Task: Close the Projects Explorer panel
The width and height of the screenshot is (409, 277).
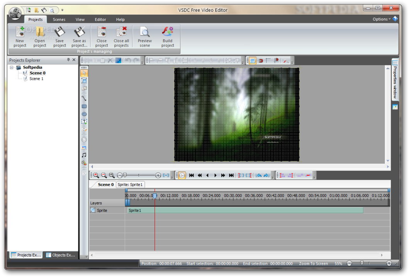Action: [74, 60]
